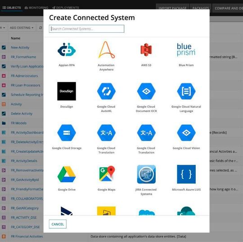Cancel the Create Connected System dialog
This screenshot has height=242, width=243.
[58, 224]
